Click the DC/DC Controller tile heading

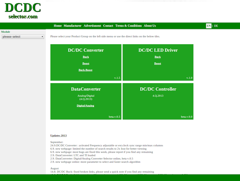(158, 89)
